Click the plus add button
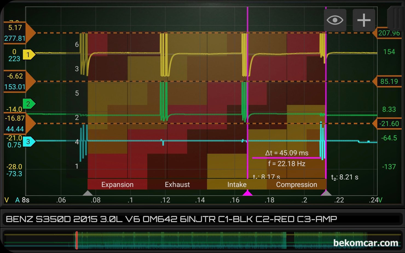The image size is (405, 253). pos(364,20)
